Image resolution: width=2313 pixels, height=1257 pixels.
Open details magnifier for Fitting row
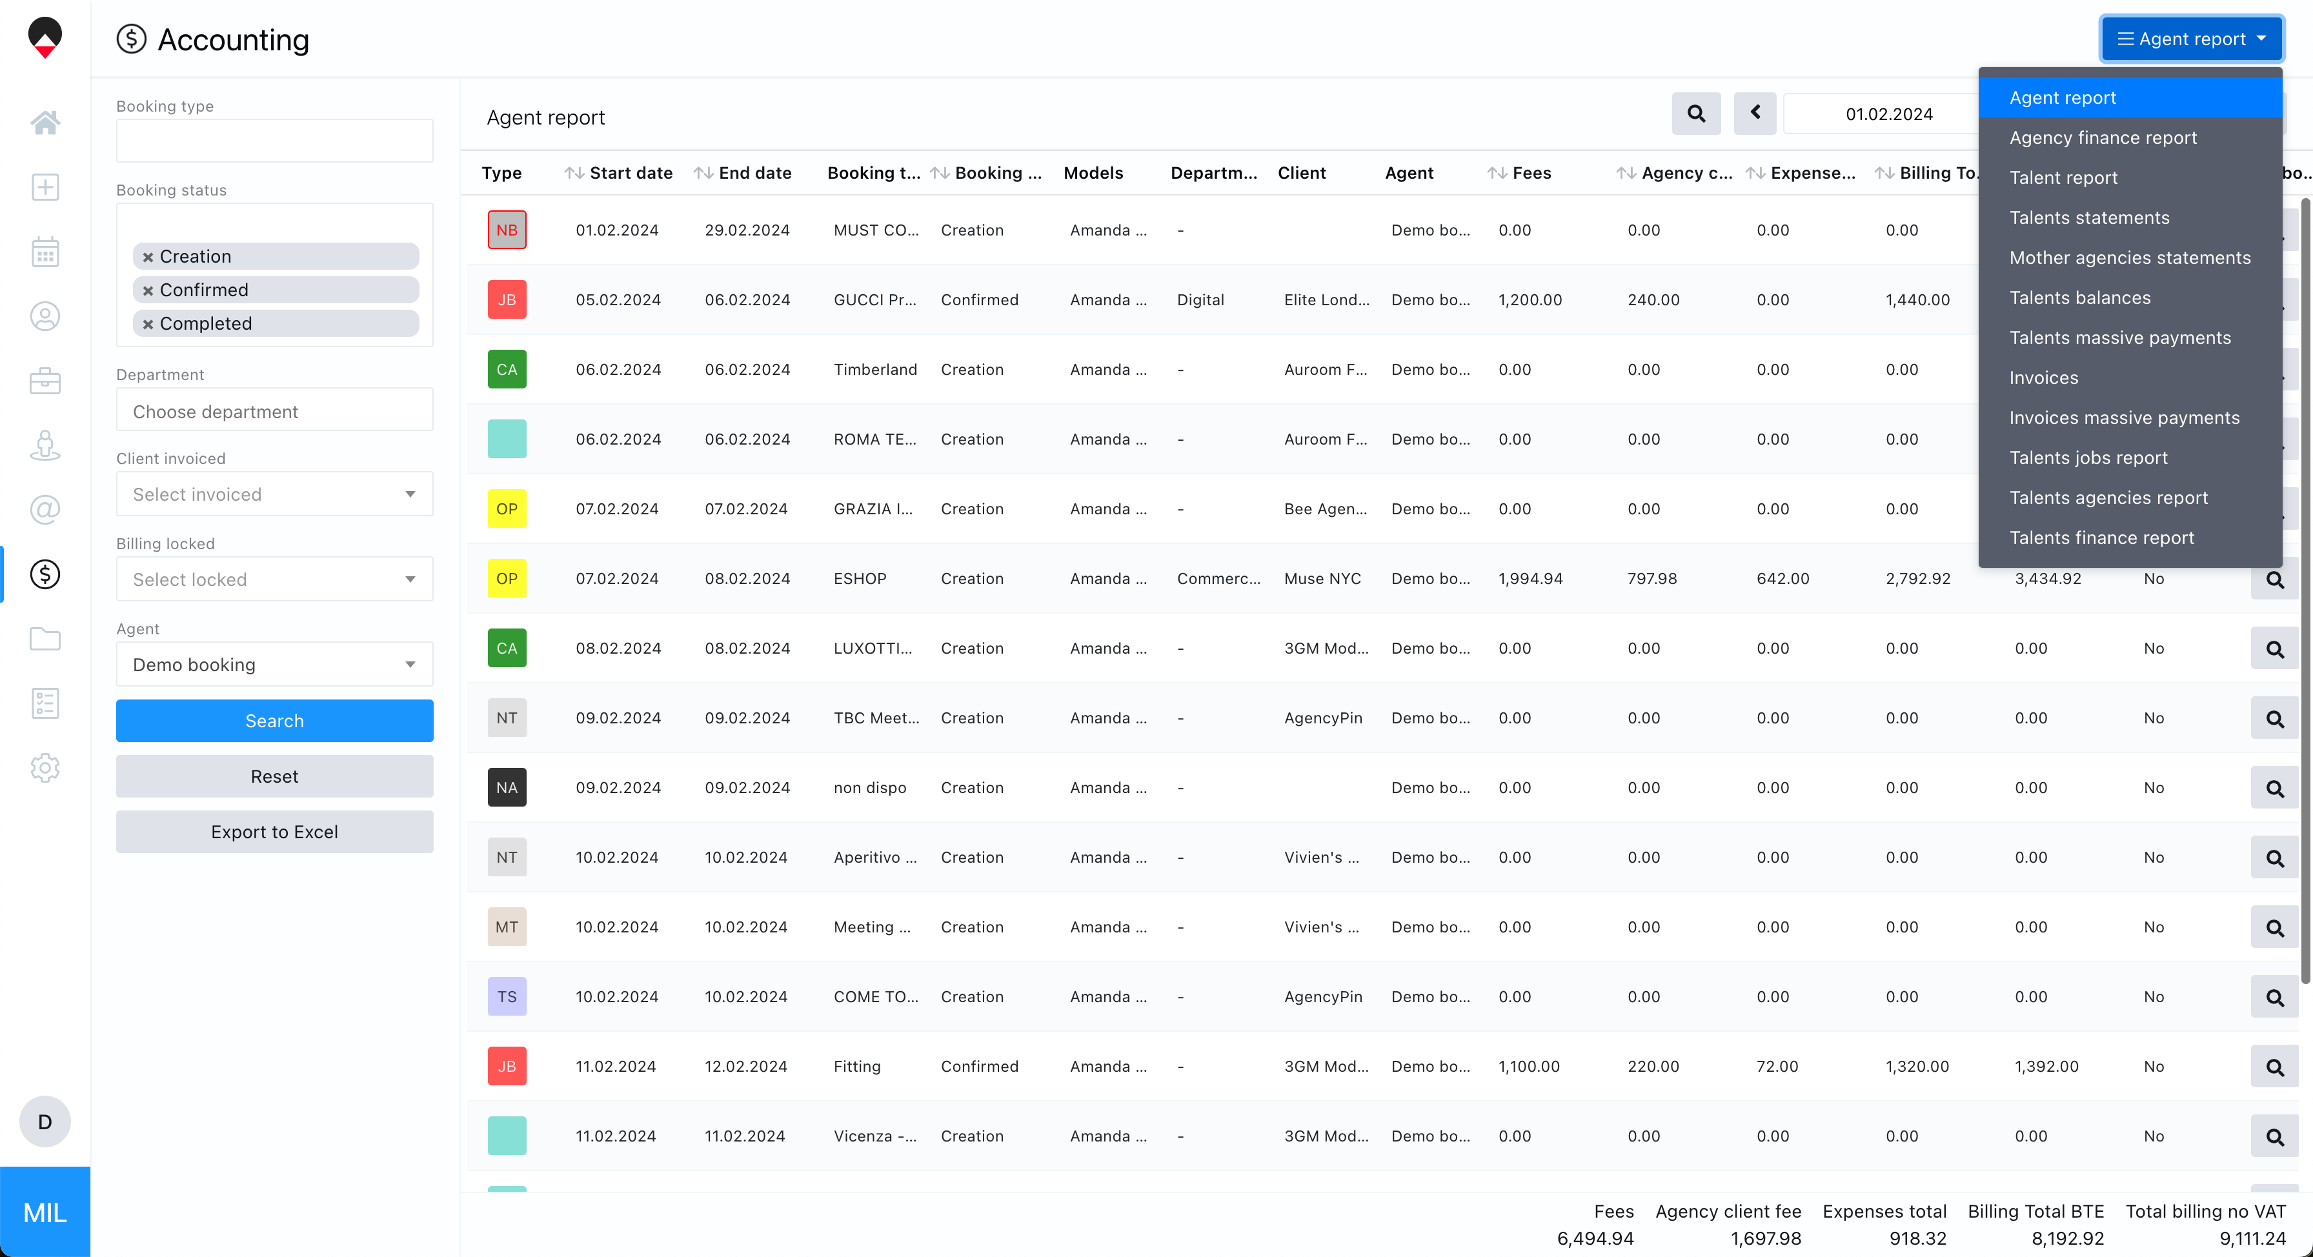[2274, 1067]
